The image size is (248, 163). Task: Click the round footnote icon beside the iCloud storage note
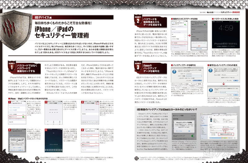[37, 158]
